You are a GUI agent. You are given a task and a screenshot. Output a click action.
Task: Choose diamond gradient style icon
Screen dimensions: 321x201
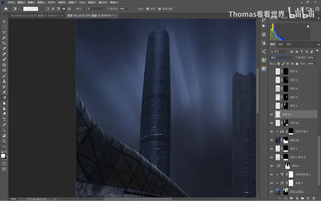coord(69,9)
